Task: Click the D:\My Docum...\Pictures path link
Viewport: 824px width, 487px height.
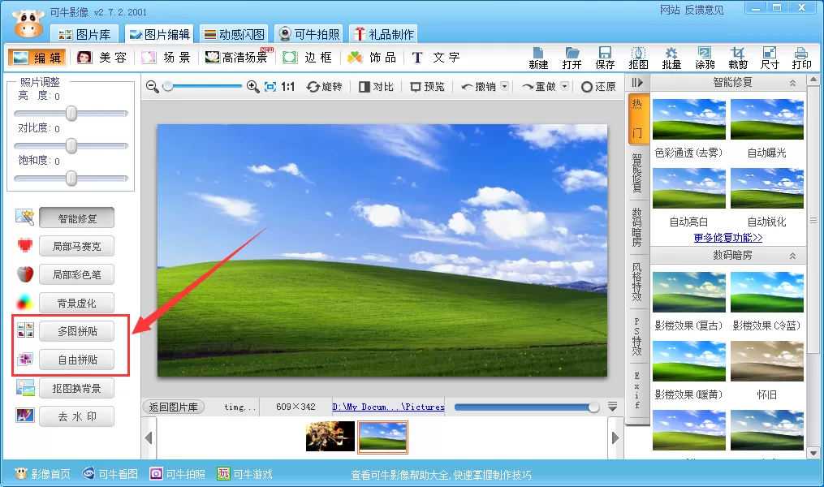Action: [x=388, y=407]
